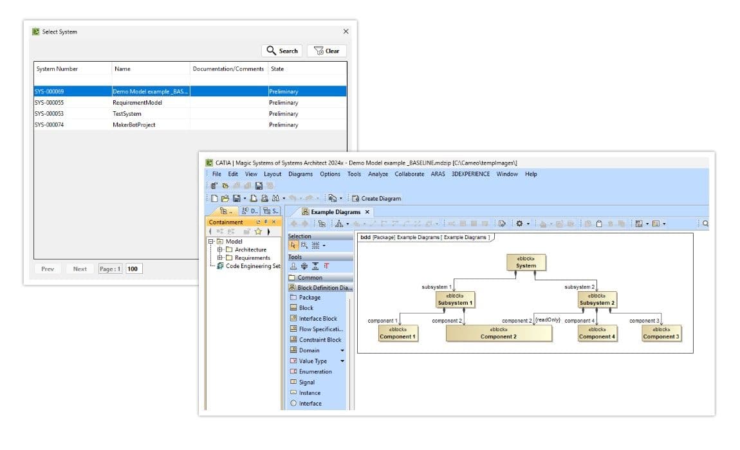Screen dimensions: 740x450
Task: Expand the Requirements folder in tree
Action: pyautogui.click(x=219, y=258)
